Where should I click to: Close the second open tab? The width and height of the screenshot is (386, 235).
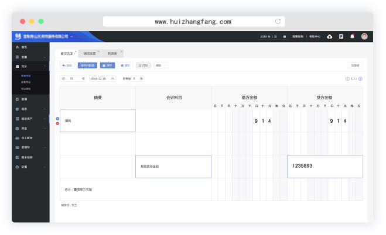[99, 51]
